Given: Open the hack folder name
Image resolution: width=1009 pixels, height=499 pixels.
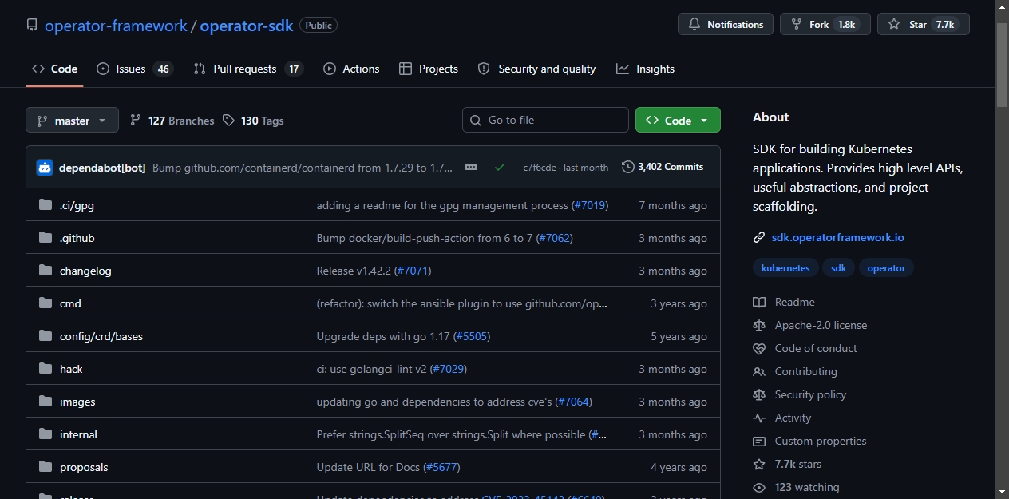Looking at the screenshot, I should coord(71,369).
